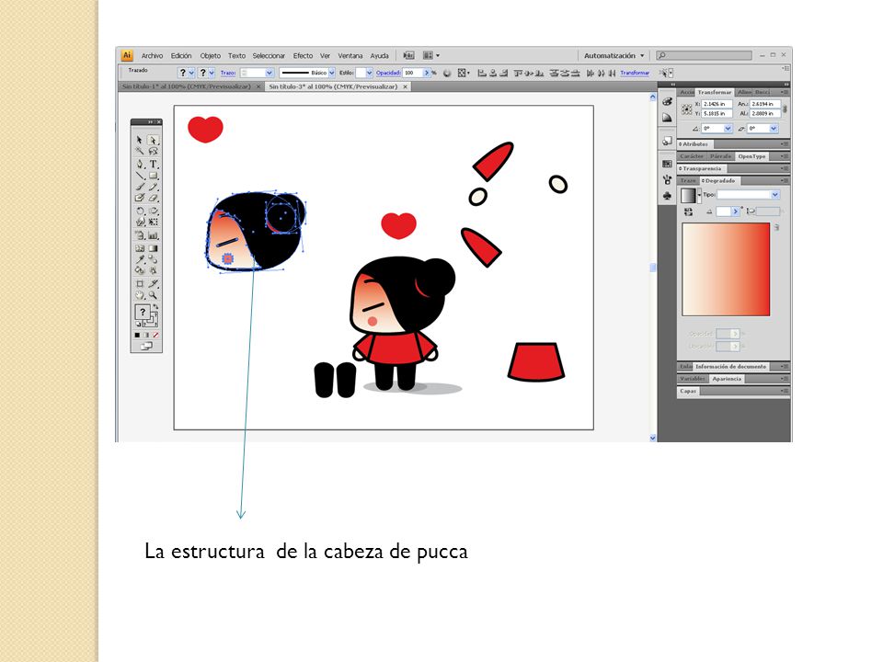883x662 pixels.
Task: Select the Artboard tool
Action: 140,284
